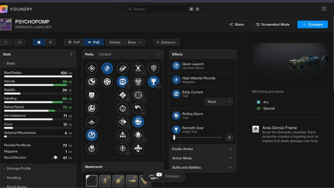Screen dimensions: 334x188
Task: Switch to the Perks tab
Action: coord(89,54)
